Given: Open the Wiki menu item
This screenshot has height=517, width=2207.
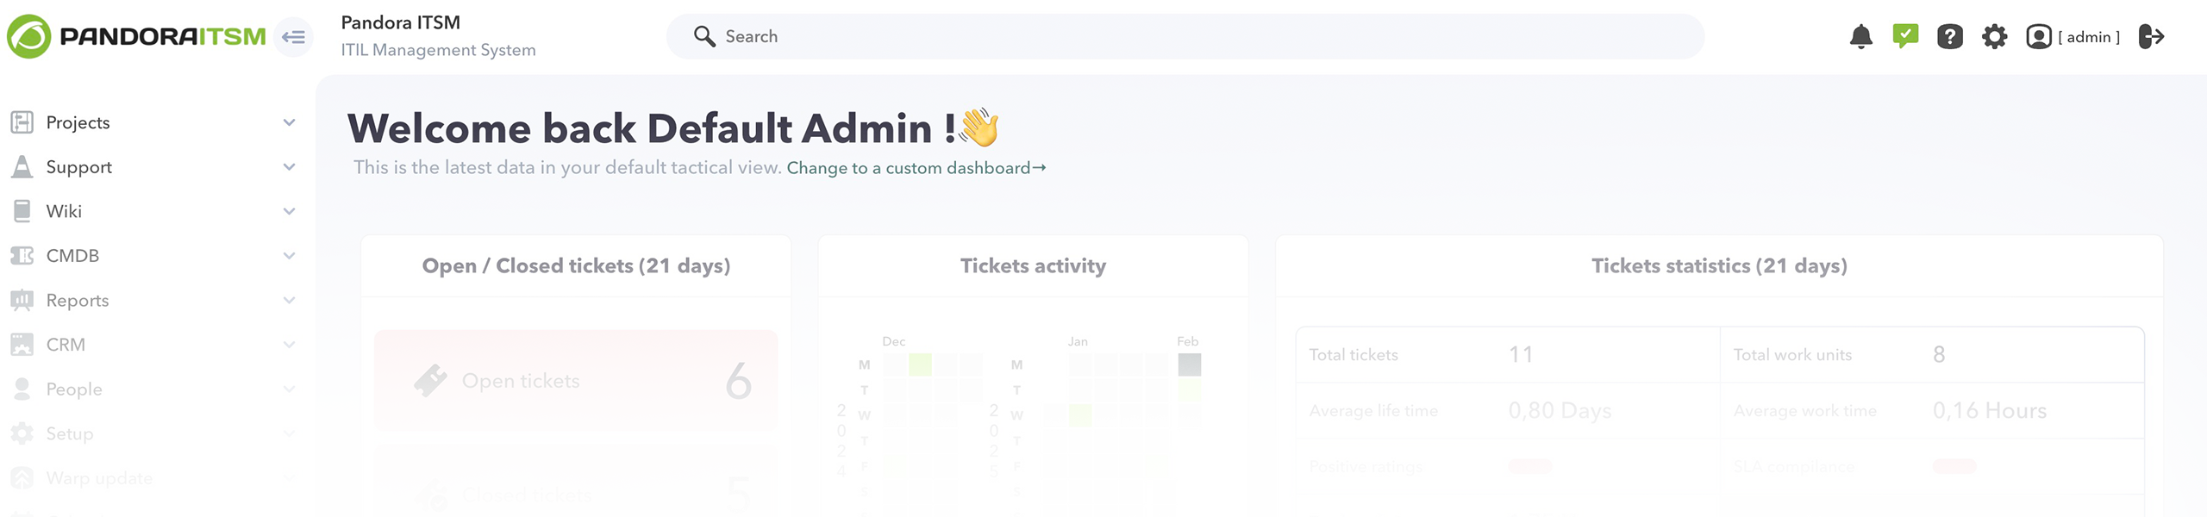Looking at the screenshot, I should (64, 211).
